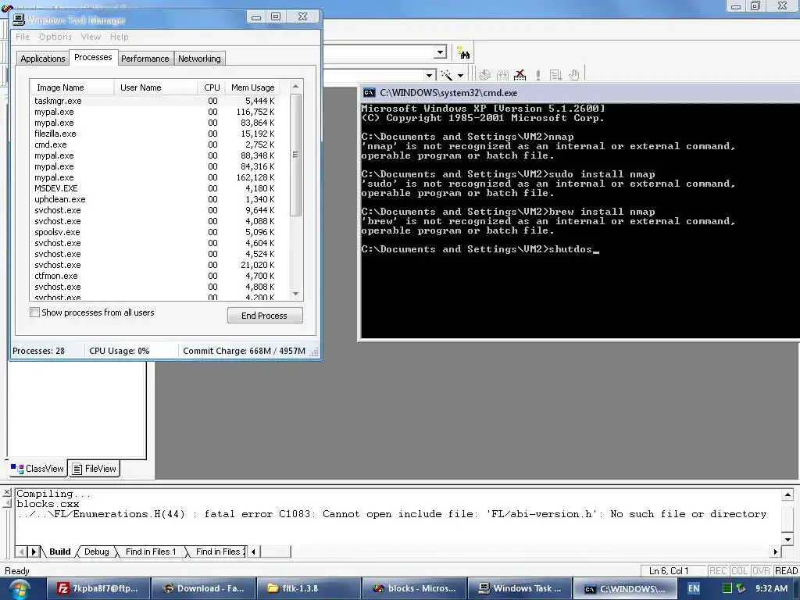This screenshot has width=800, height=600.
Task: Click the End Process button
Action: 265,316
